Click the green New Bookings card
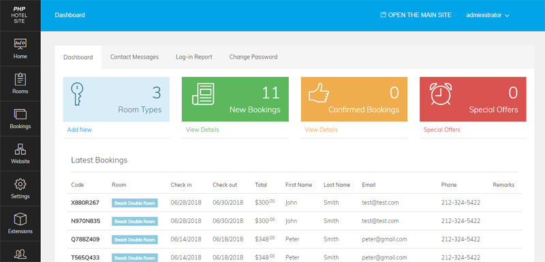Image resolution: width=545 pixels, height=262 pixels. click(235, 99)
